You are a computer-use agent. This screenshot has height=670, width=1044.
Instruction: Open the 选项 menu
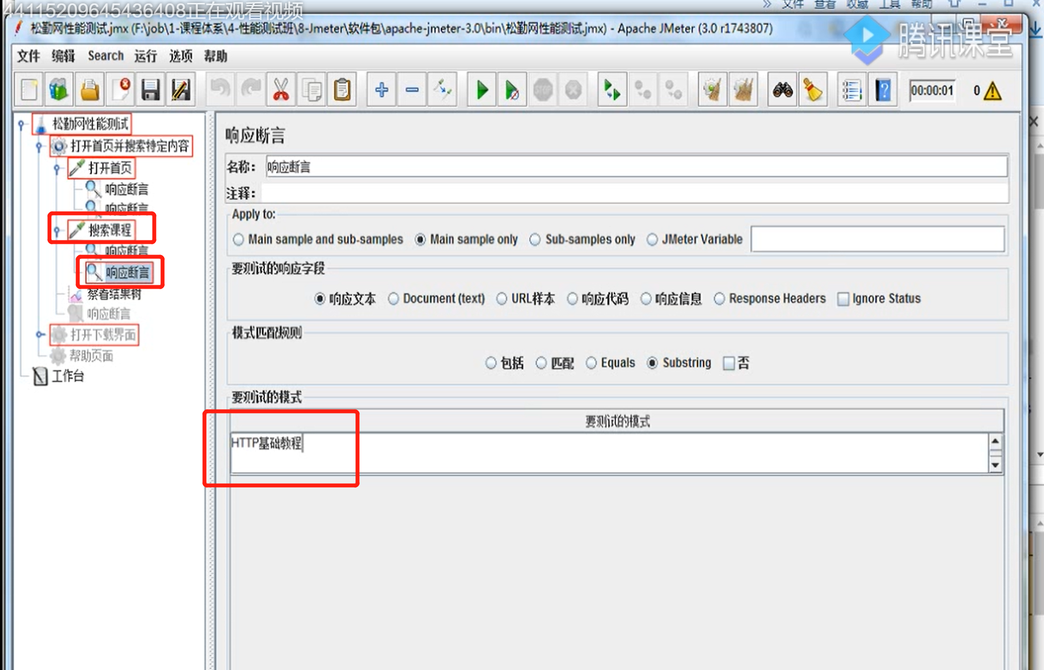(x=180, y=56)
